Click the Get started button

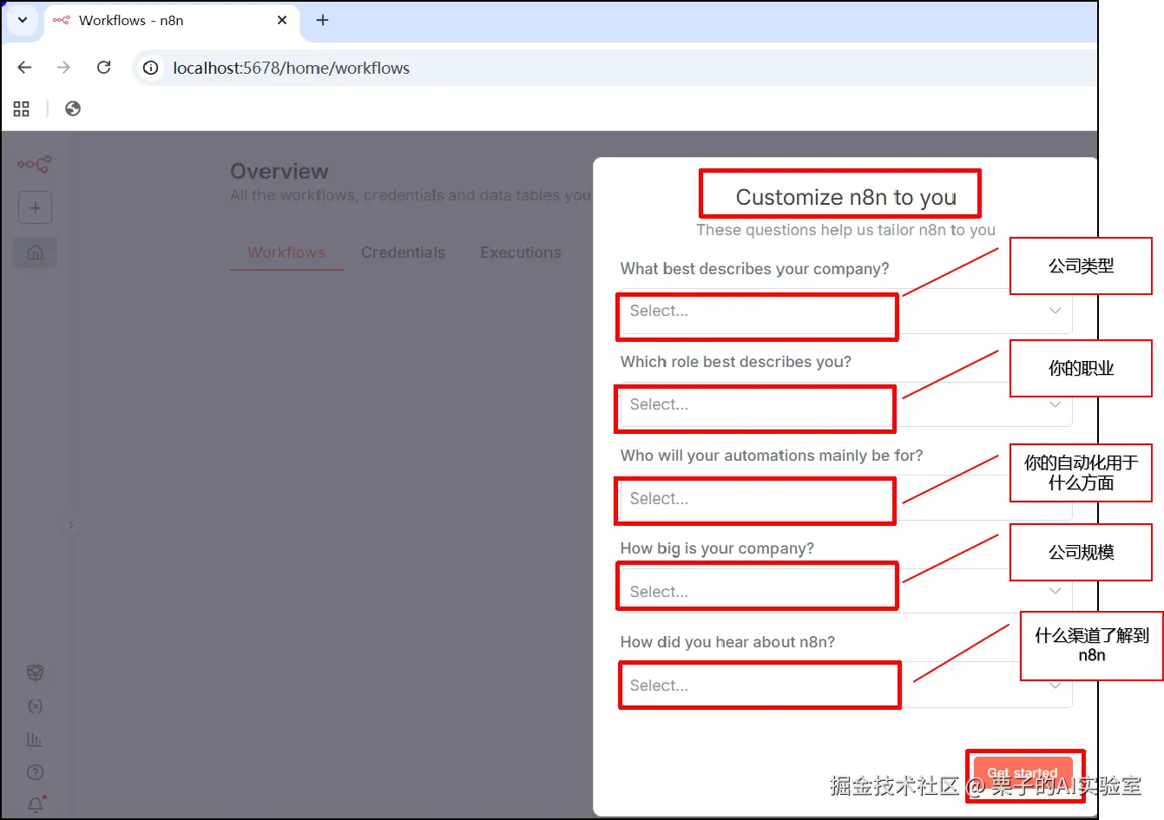click(x=1023, y=773)
